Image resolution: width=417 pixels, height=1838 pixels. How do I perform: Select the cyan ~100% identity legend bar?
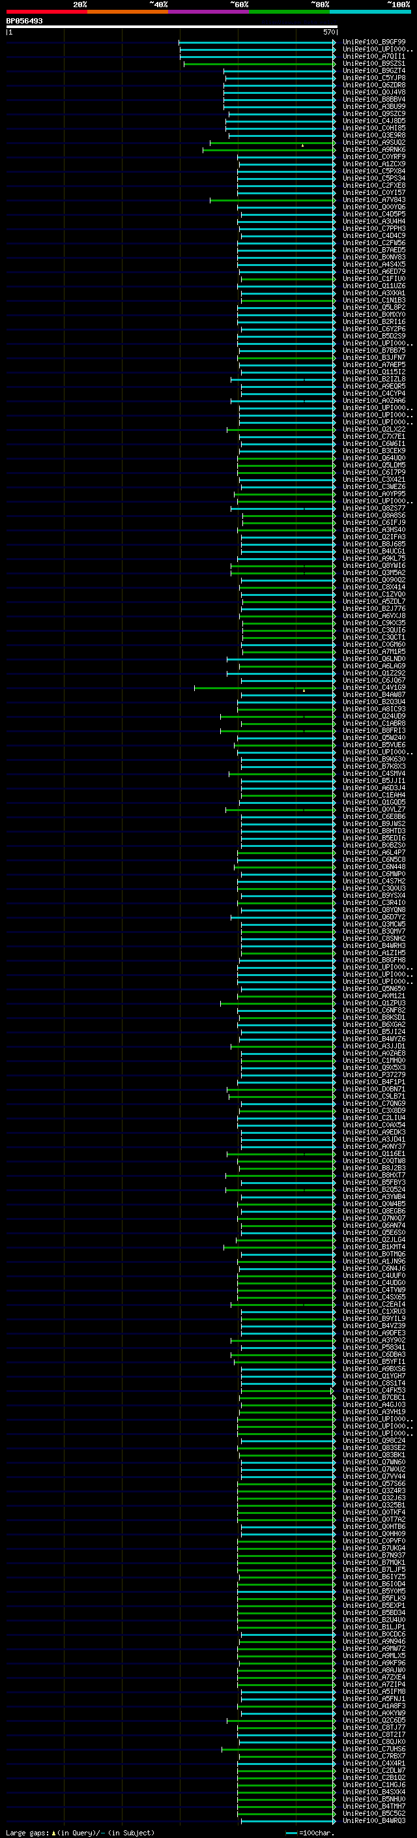pyautogui.click(x=370, y=12)
